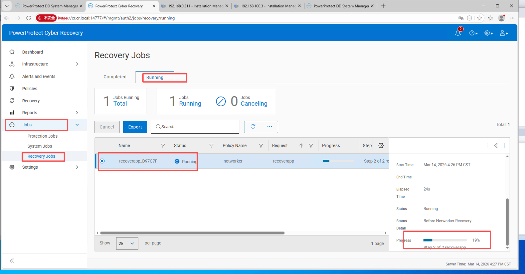Click the Reports bar chart icon

coord(12,113)
